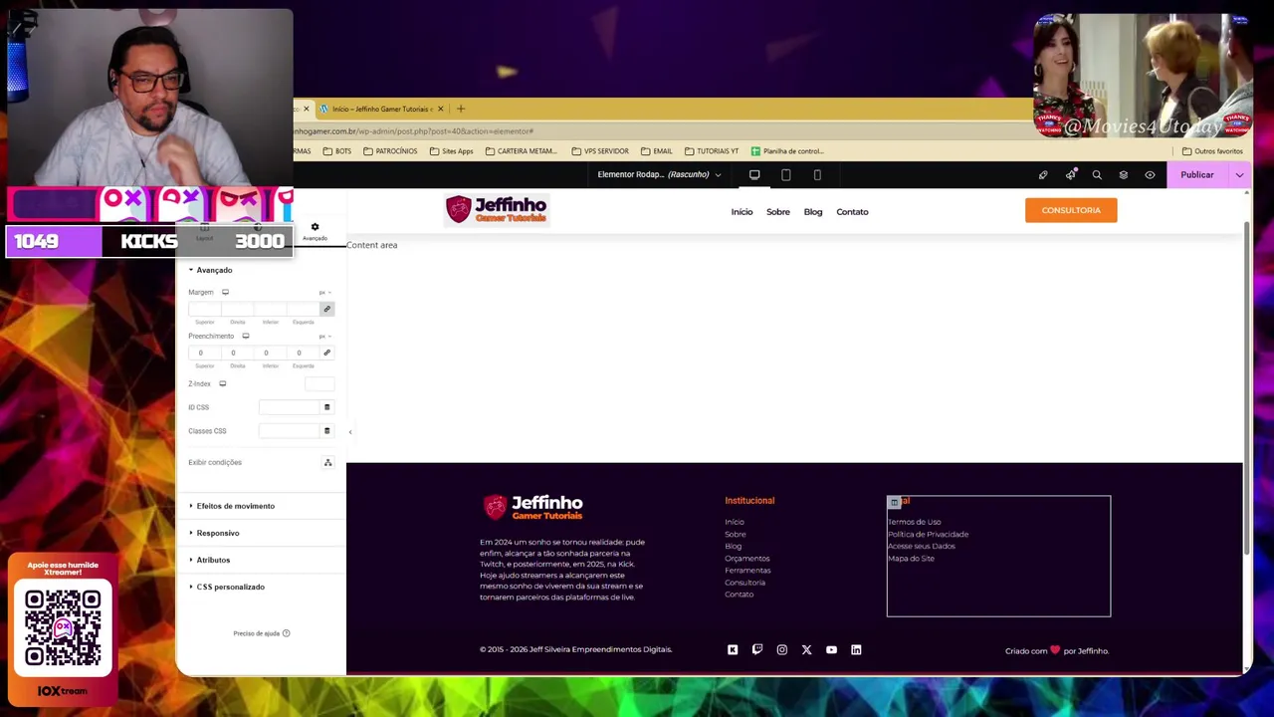The width and height of the screenshot is (1274, 717).
Task: Open Exibir condições display conditions icon
Action: point(327,463)
